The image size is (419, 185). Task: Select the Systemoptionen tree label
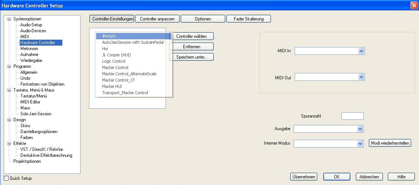tap(27, 19)
